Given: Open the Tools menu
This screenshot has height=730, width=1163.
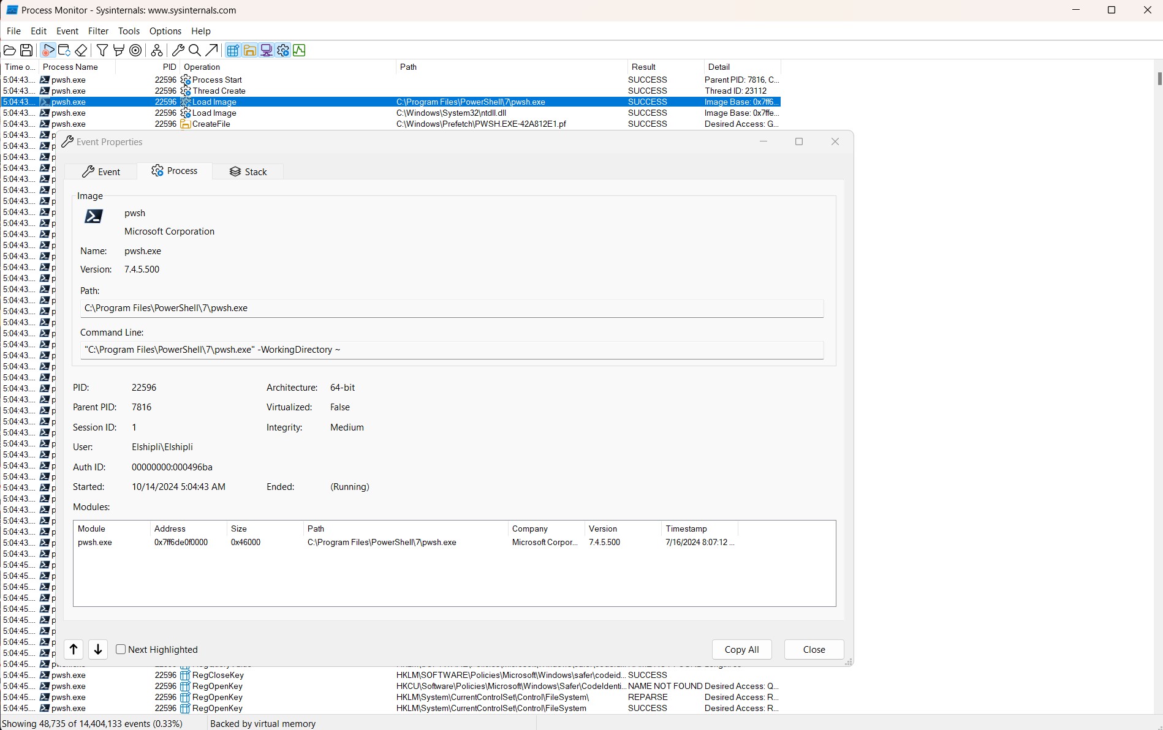Looking at the screenshot, I should (129, 31).
